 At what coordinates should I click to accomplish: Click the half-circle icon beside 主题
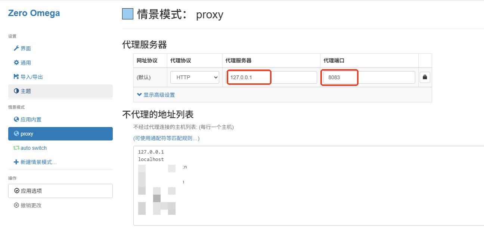(16, 91)
